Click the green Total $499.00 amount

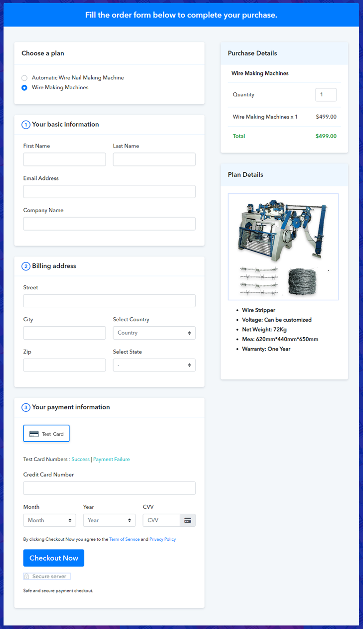326,136
